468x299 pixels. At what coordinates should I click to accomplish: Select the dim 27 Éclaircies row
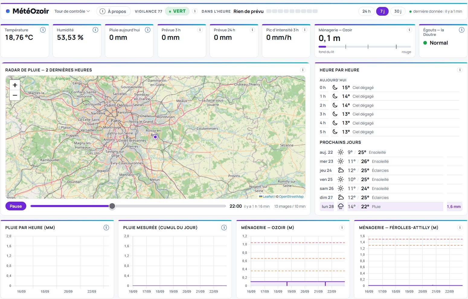[x=391, y=197]
